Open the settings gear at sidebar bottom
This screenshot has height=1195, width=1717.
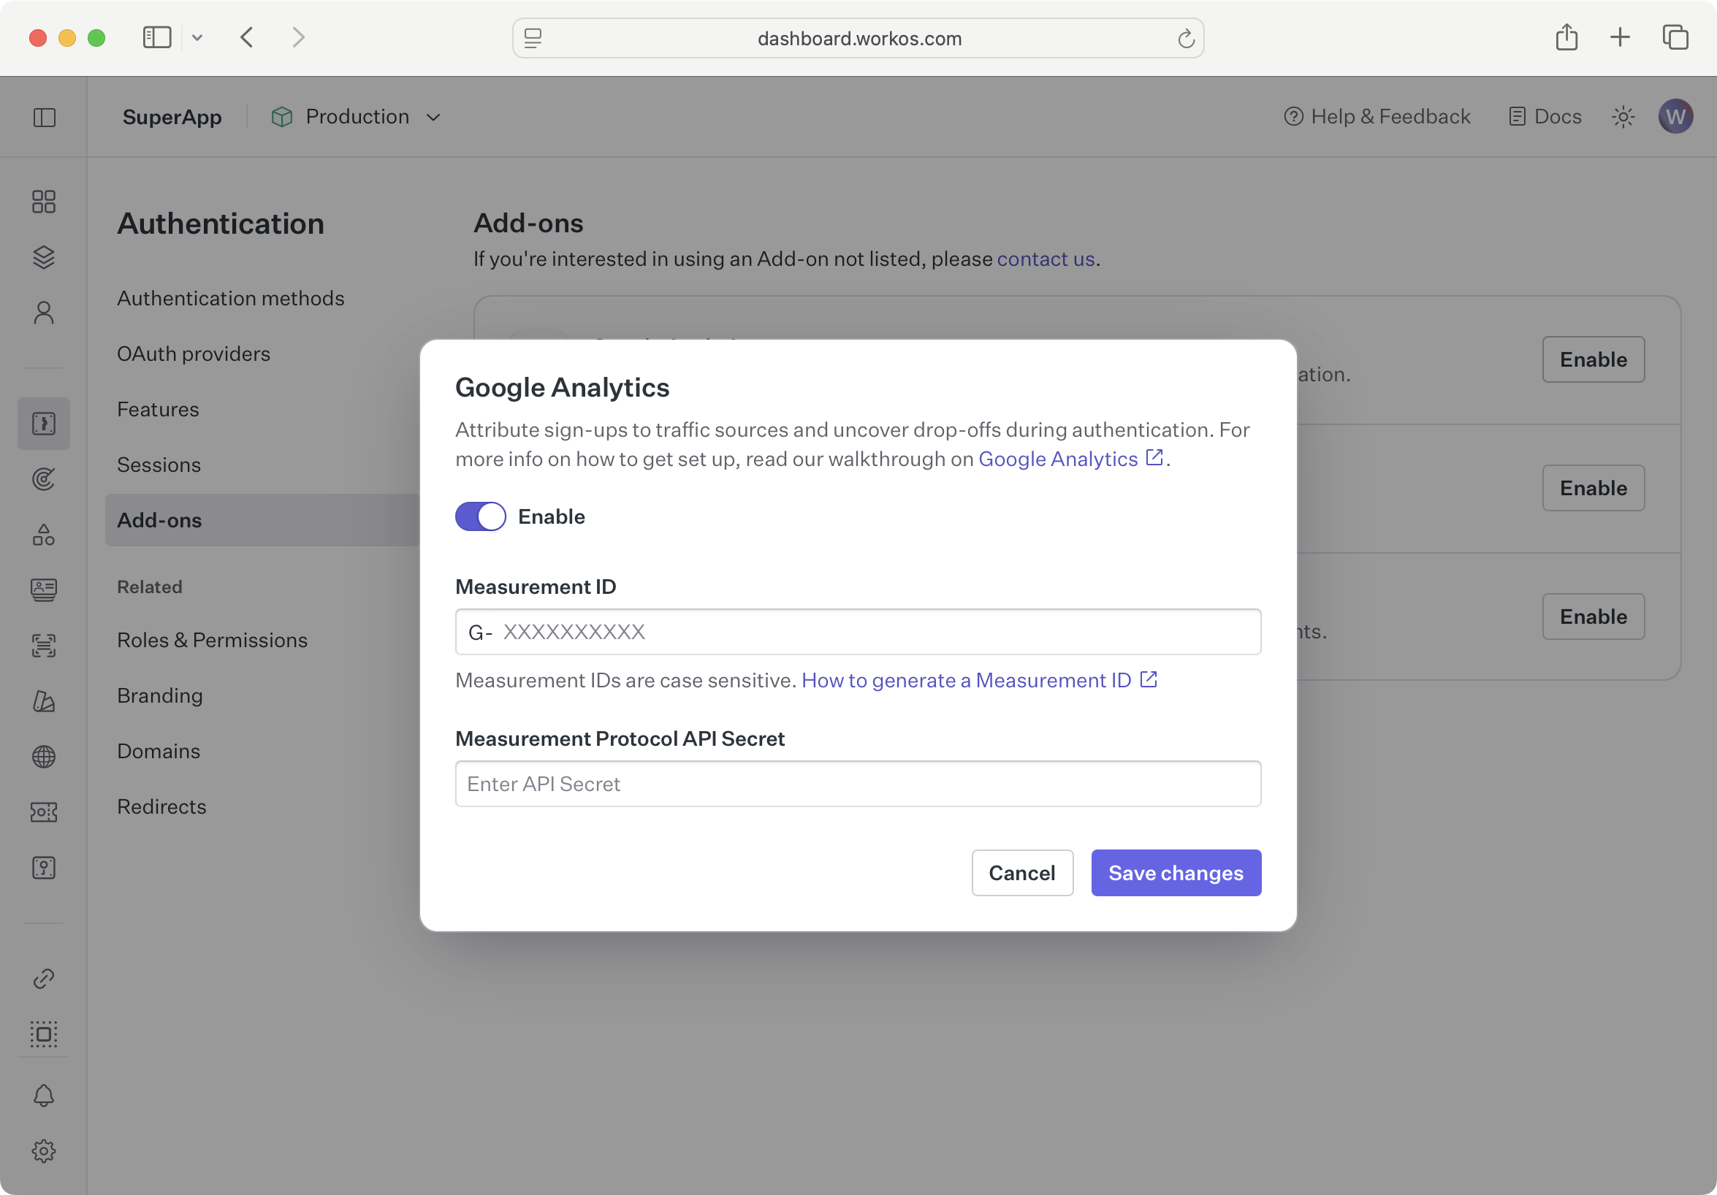coord(43,1152)
